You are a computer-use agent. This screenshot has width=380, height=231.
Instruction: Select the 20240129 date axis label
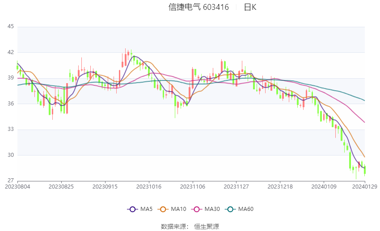[x=364, y=187]
